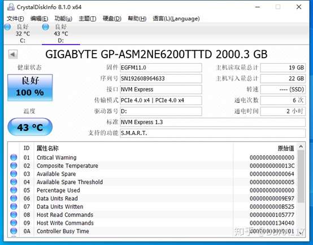Select the C: drive status icon
This screenshot has width=313, height=245.
pos(7,27)
